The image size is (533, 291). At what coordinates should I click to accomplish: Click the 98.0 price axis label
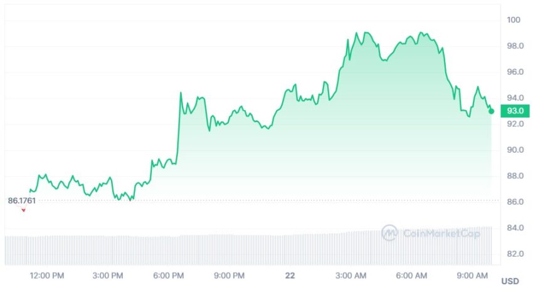point(515,46)
